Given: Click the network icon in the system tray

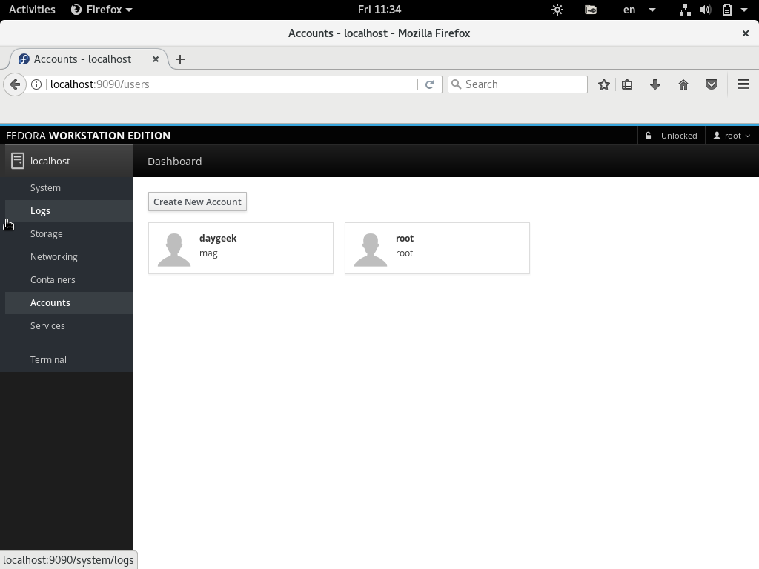Looking at the screenshot, I should pos(684,10).
